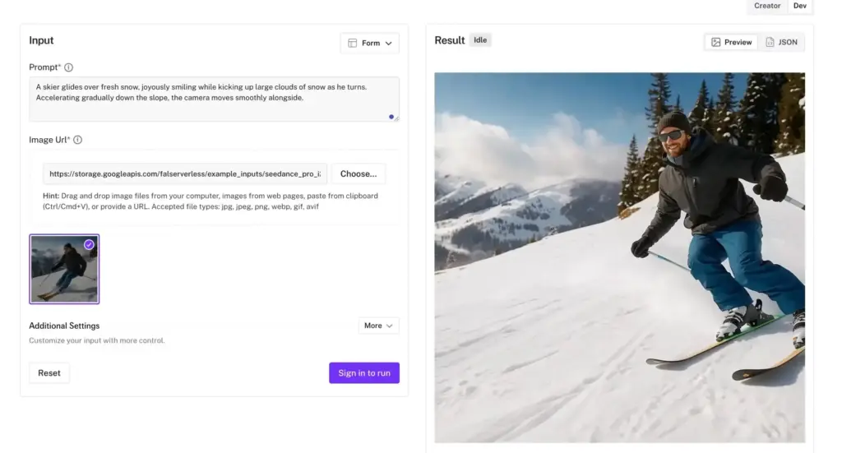
Task: Click the image icon in the Preview tab
Action: [715, 42]
